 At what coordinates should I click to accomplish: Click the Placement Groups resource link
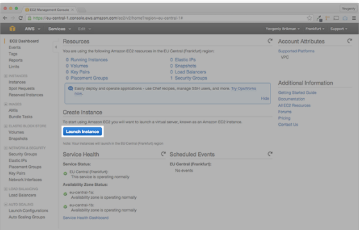(x=89, y=78)
